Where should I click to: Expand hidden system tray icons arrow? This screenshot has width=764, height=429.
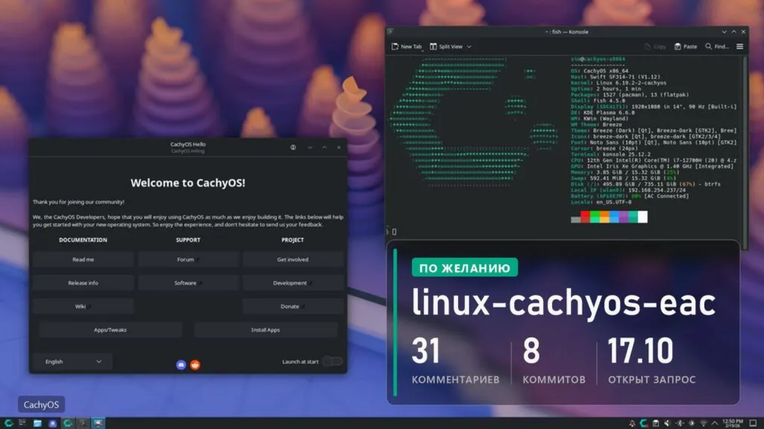(715, 423)
